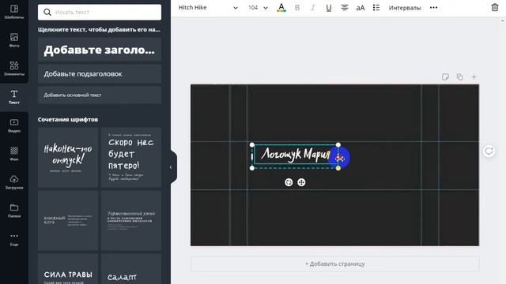The image size is (506, 284).
Task: Open the text color picker
Action: coord(281,8)
